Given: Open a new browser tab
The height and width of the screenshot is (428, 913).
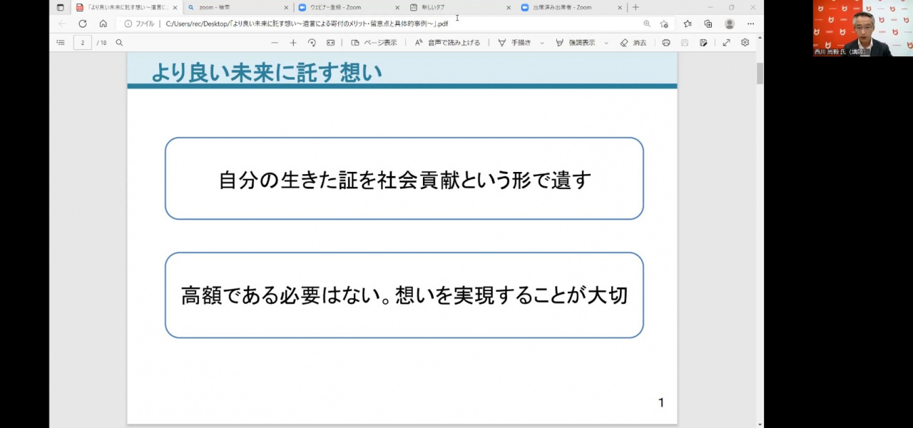Looking at the screenshot, I should [636, 8].
